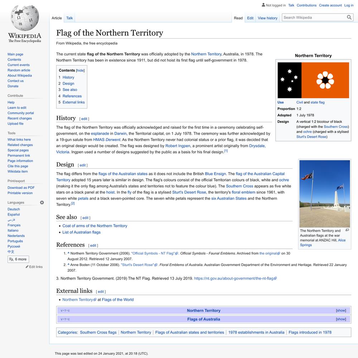Open Sturt's Desert Rose infobox link
The image size is (358, 358).
pyautogui.click(x=311, y=137)
